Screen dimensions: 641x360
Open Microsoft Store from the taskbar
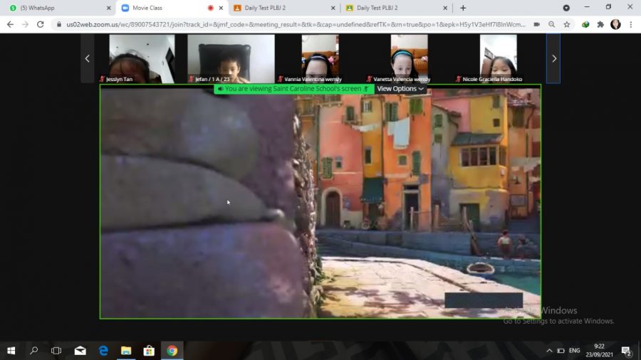(149, 351)
